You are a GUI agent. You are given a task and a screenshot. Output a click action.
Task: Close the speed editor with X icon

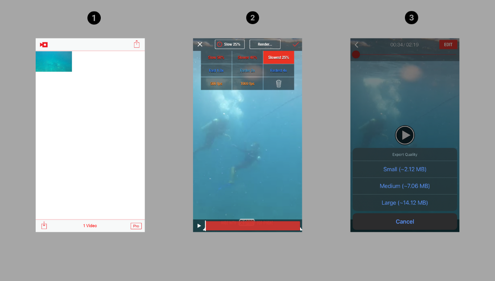pos(200,44)
